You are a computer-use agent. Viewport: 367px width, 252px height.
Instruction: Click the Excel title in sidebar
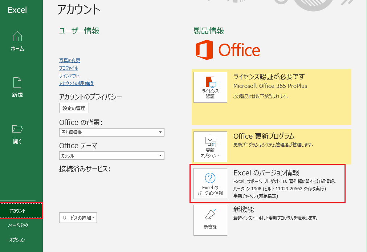17,10
